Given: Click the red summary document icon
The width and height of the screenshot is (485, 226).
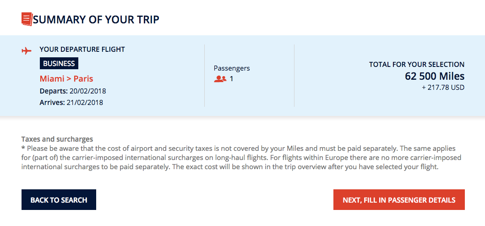Looking at the screenshot, I should coord(27,19).
